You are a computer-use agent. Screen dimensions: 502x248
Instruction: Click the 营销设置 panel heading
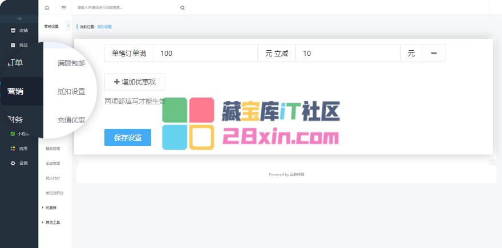coord(51,27)
